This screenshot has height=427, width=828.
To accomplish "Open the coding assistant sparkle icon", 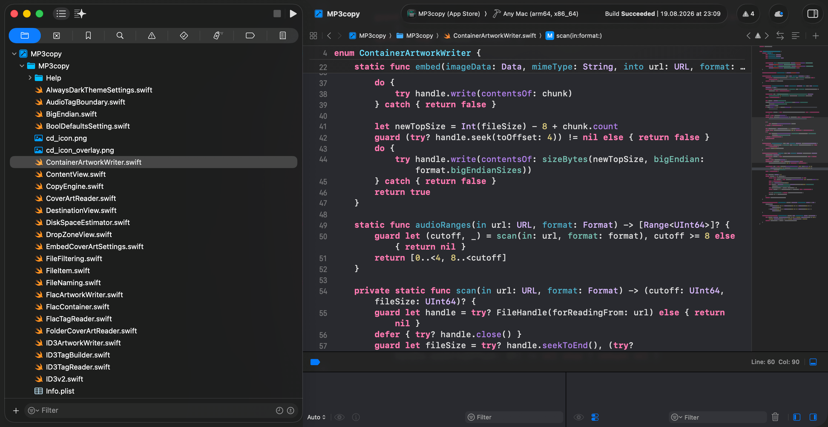I will tap(80, 13).
